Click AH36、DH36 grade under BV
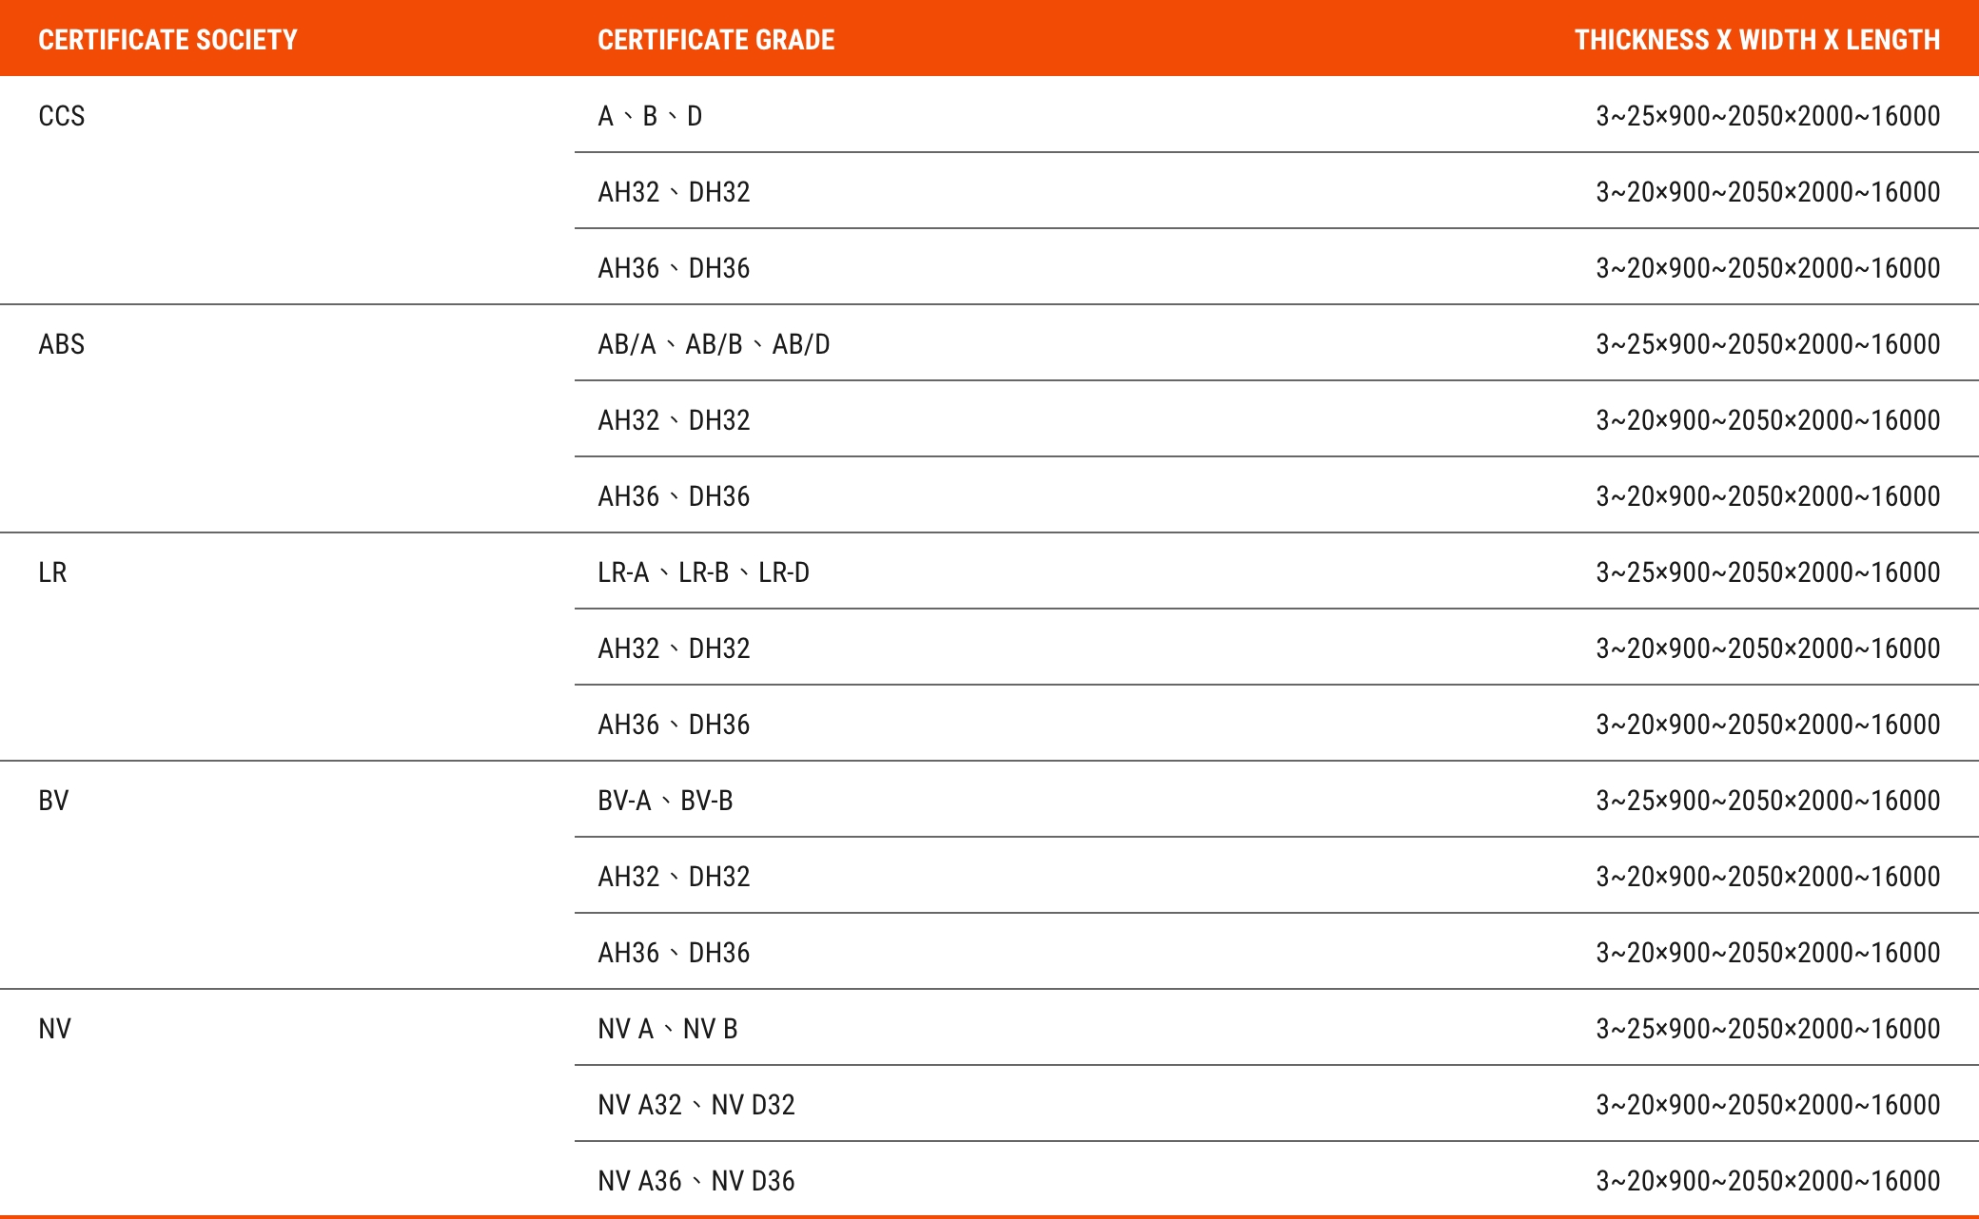1979x1219 pixels. coord(674,953)
